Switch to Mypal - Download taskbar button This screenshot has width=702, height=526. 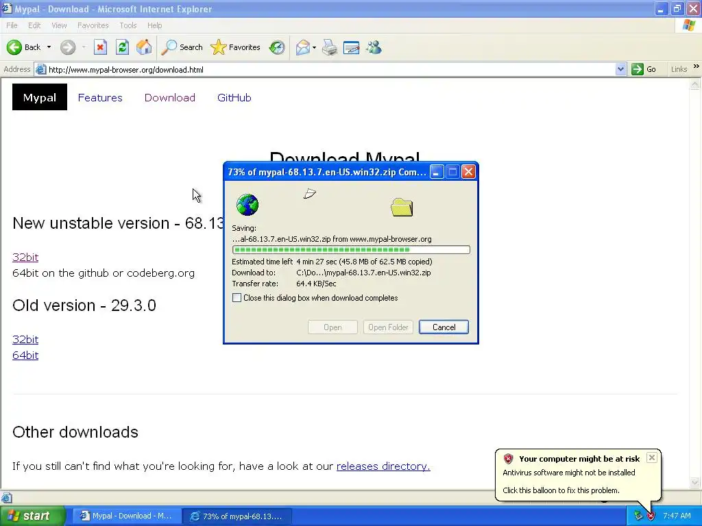click(x=126, y=516)
